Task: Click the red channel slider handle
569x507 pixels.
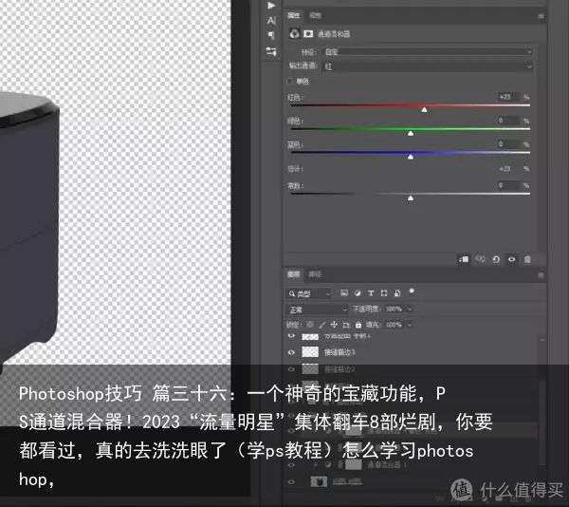Action: coord(424,109)
